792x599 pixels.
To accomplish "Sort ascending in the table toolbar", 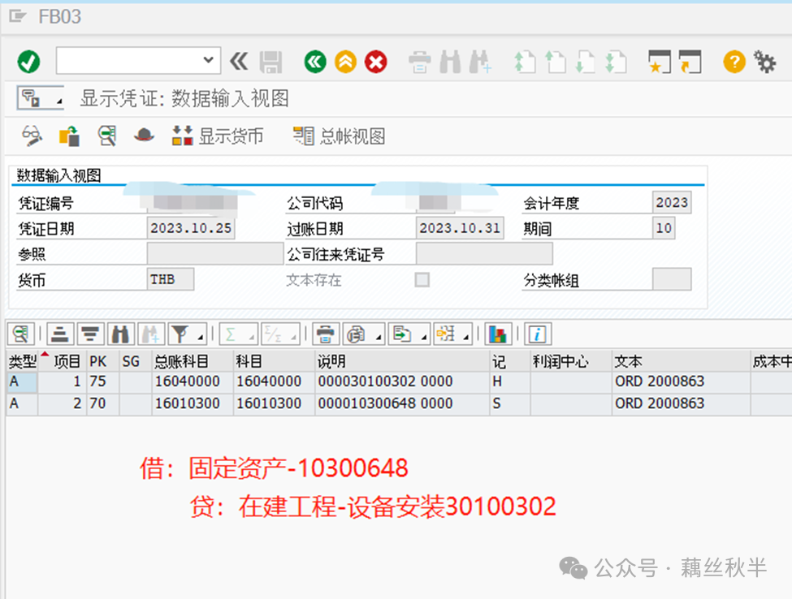I will pyautogui.click(x=61, y=334).
